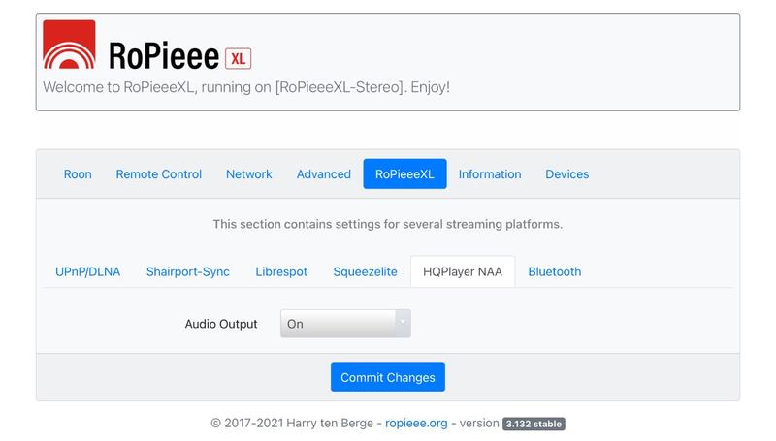
Task: Open the Roon tab
Action: pos(78,174)
